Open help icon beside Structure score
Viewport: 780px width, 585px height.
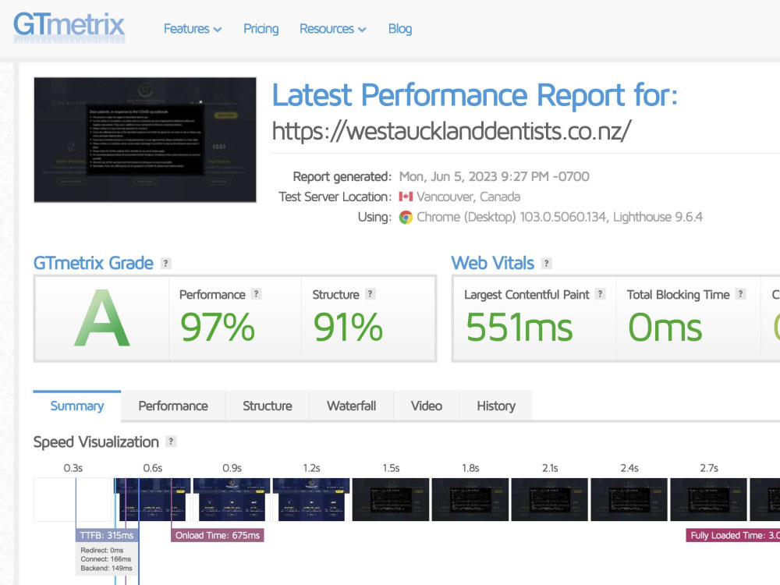[x=370, y=294]
